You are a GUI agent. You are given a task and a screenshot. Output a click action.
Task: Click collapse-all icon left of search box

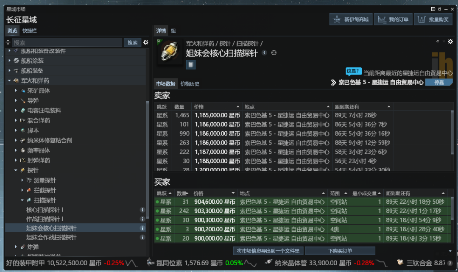pyautogui.click(x=8, y=42)
